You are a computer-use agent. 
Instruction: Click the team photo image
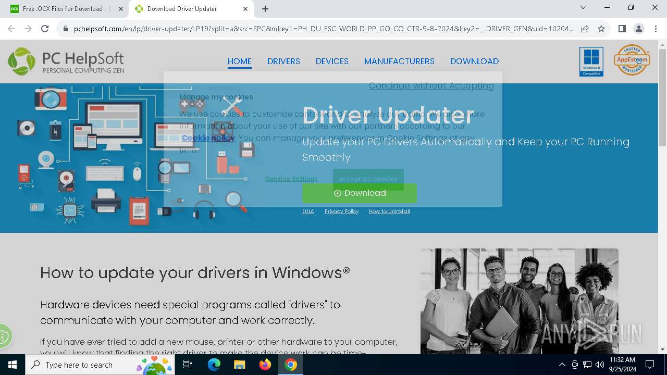(520, 301)
